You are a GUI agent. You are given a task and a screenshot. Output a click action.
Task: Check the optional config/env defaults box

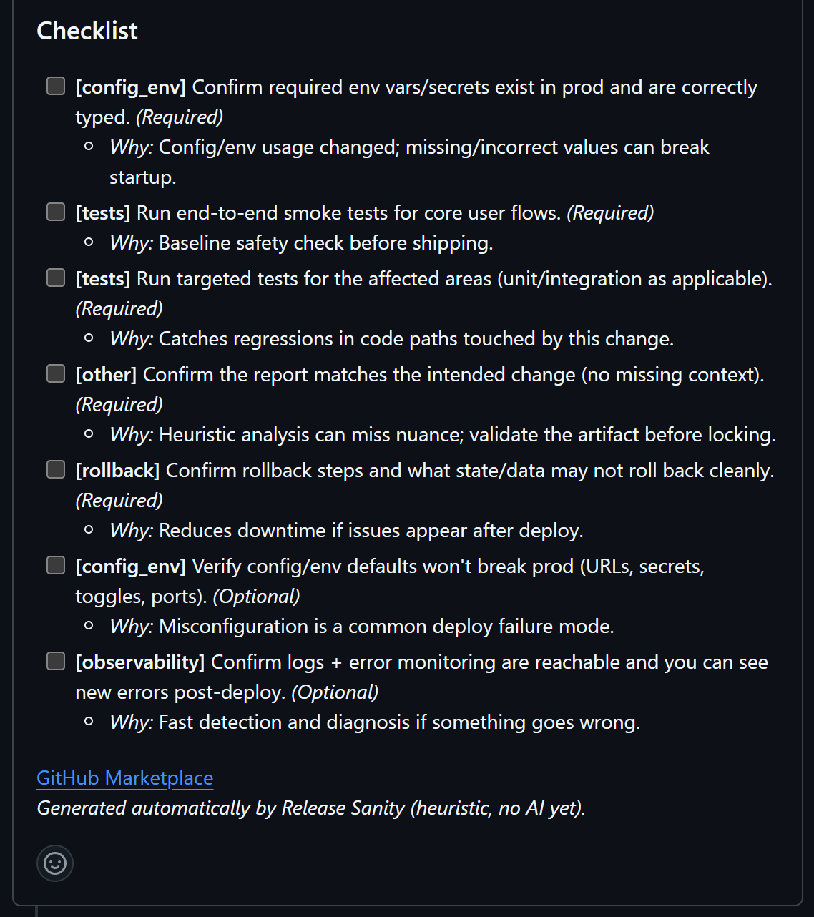click(x=55, y=564)
